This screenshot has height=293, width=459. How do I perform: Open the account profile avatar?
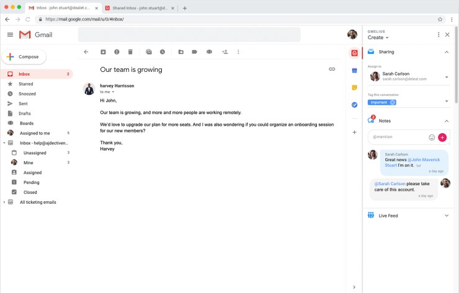pos(352,35)
